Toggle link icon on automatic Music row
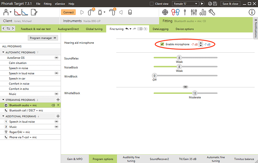 coord(56,94)
